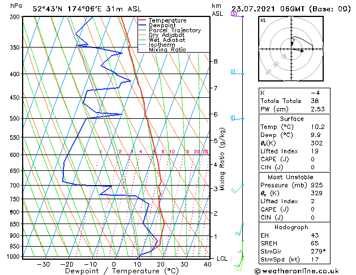Click the grey Parcel Trajectory swatch in legend
The width and height of the screenshot is (356, 275).
point(143,30)
